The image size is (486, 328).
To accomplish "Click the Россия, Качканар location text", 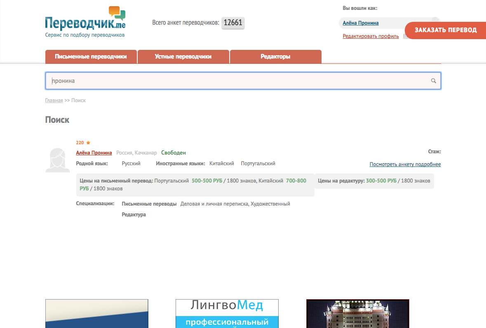I will [x=136, y=153].
